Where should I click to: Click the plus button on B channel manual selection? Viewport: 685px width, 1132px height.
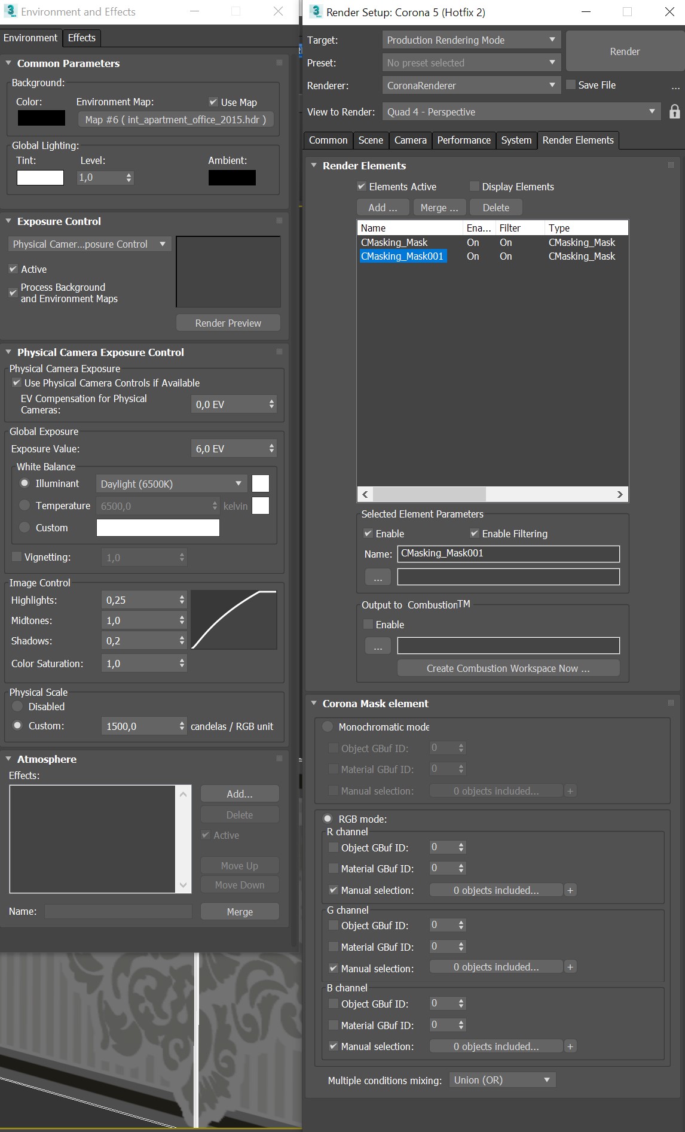(570, 1046)
